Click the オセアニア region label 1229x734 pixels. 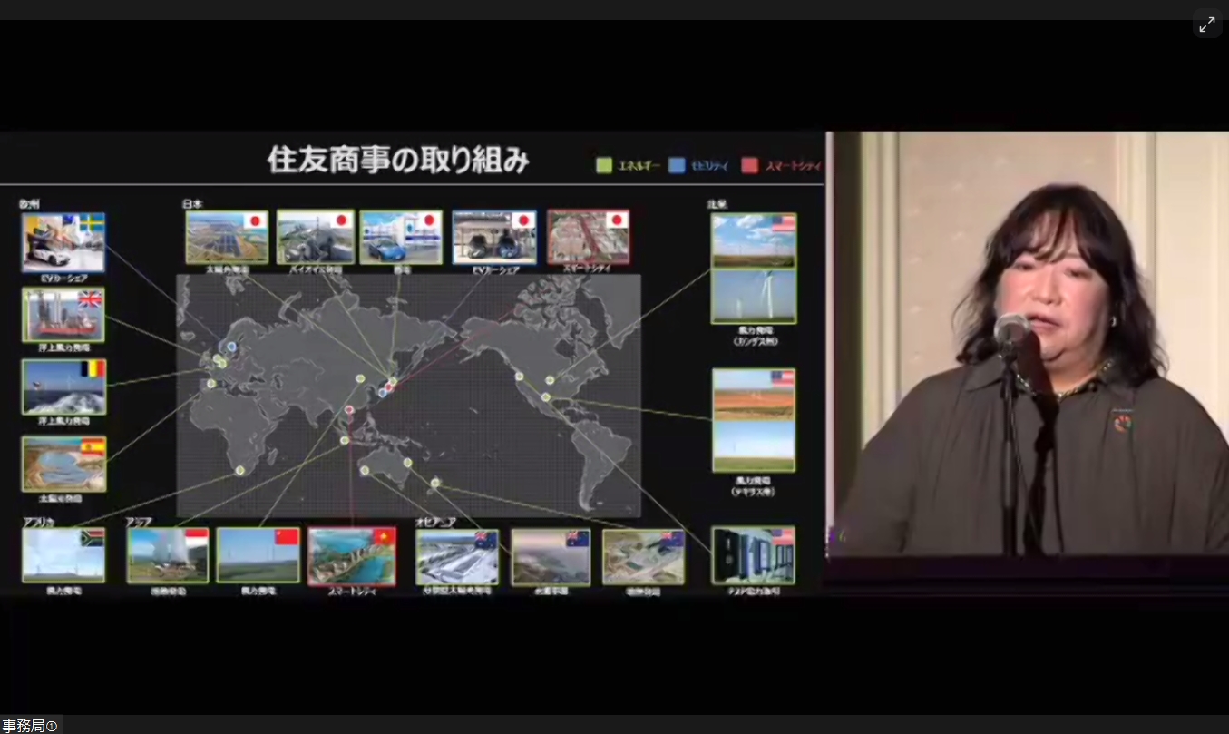(x=434, y=522)
